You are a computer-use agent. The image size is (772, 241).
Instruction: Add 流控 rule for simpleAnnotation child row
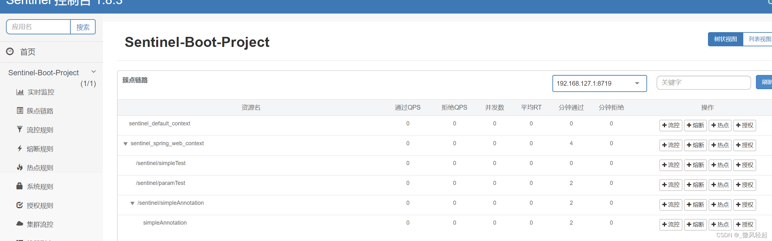pyautogui.click(x=671, y=225)
